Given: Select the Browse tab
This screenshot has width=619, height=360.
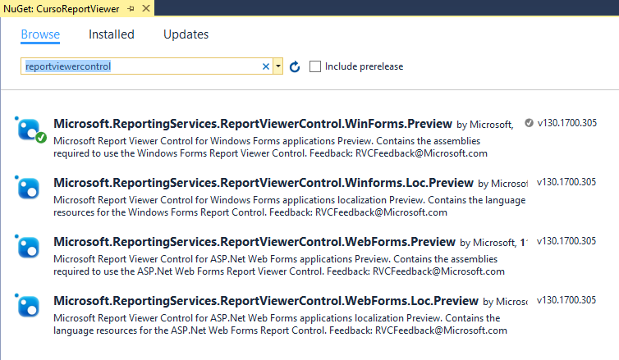Looking at the screenshot, I should 40,34.
